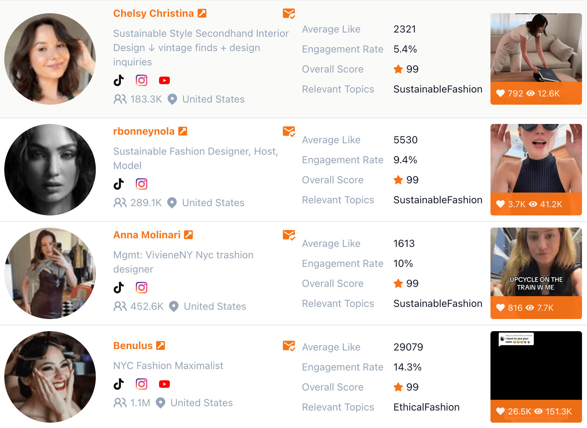Click Benulus's YouTube icon
Image resolution: width=587 pixels, height=428 pixels.
164,384
